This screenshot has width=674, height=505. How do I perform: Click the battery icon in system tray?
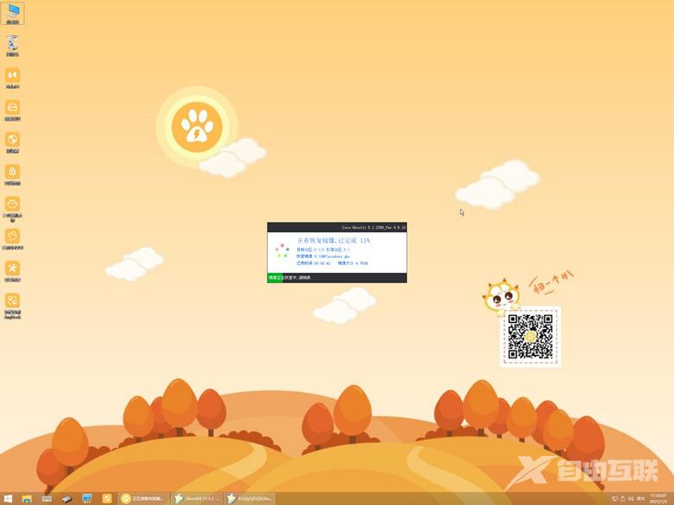point(623,499)
